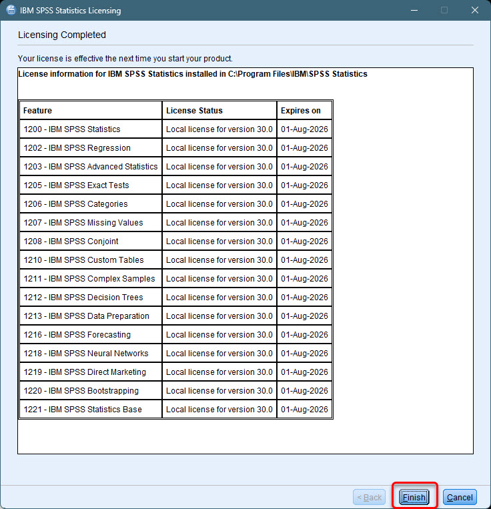Click the Cancel button
Image resolution: width=491 pixels, height=509 pixels.
pos(460,497)
